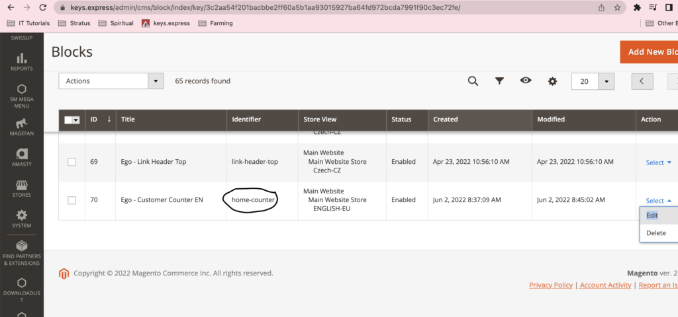Open the grid view eye icon
This screenshot has height=317, width=678.
(x=526, y=81)
